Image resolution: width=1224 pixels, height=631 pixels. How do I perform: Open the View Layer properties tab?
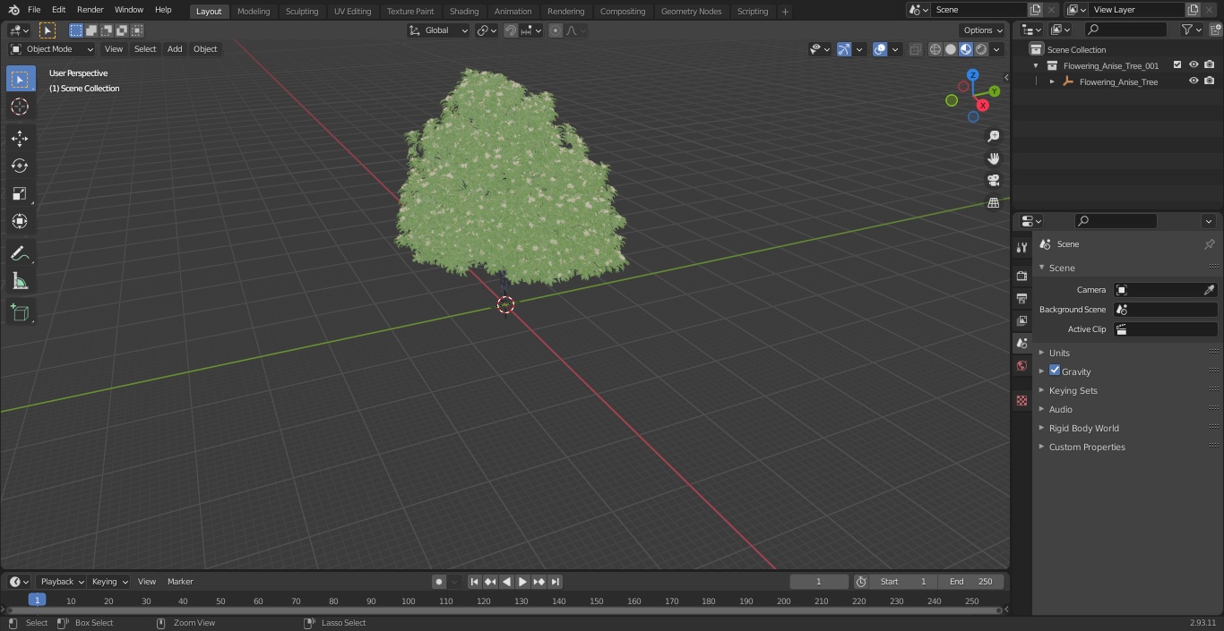coord(1021,320)
